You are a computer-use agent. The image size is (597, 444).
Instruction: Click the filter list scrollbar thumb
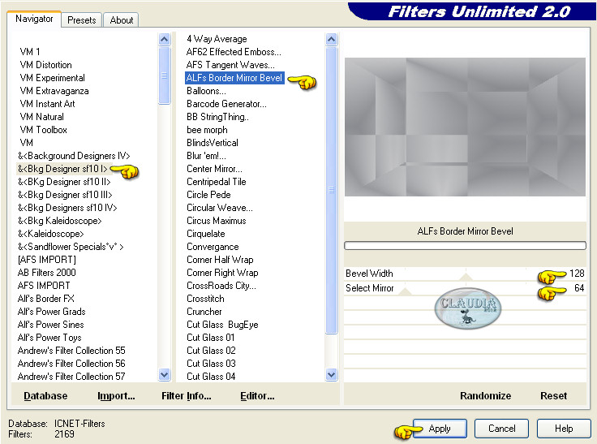tap(331, 190)
